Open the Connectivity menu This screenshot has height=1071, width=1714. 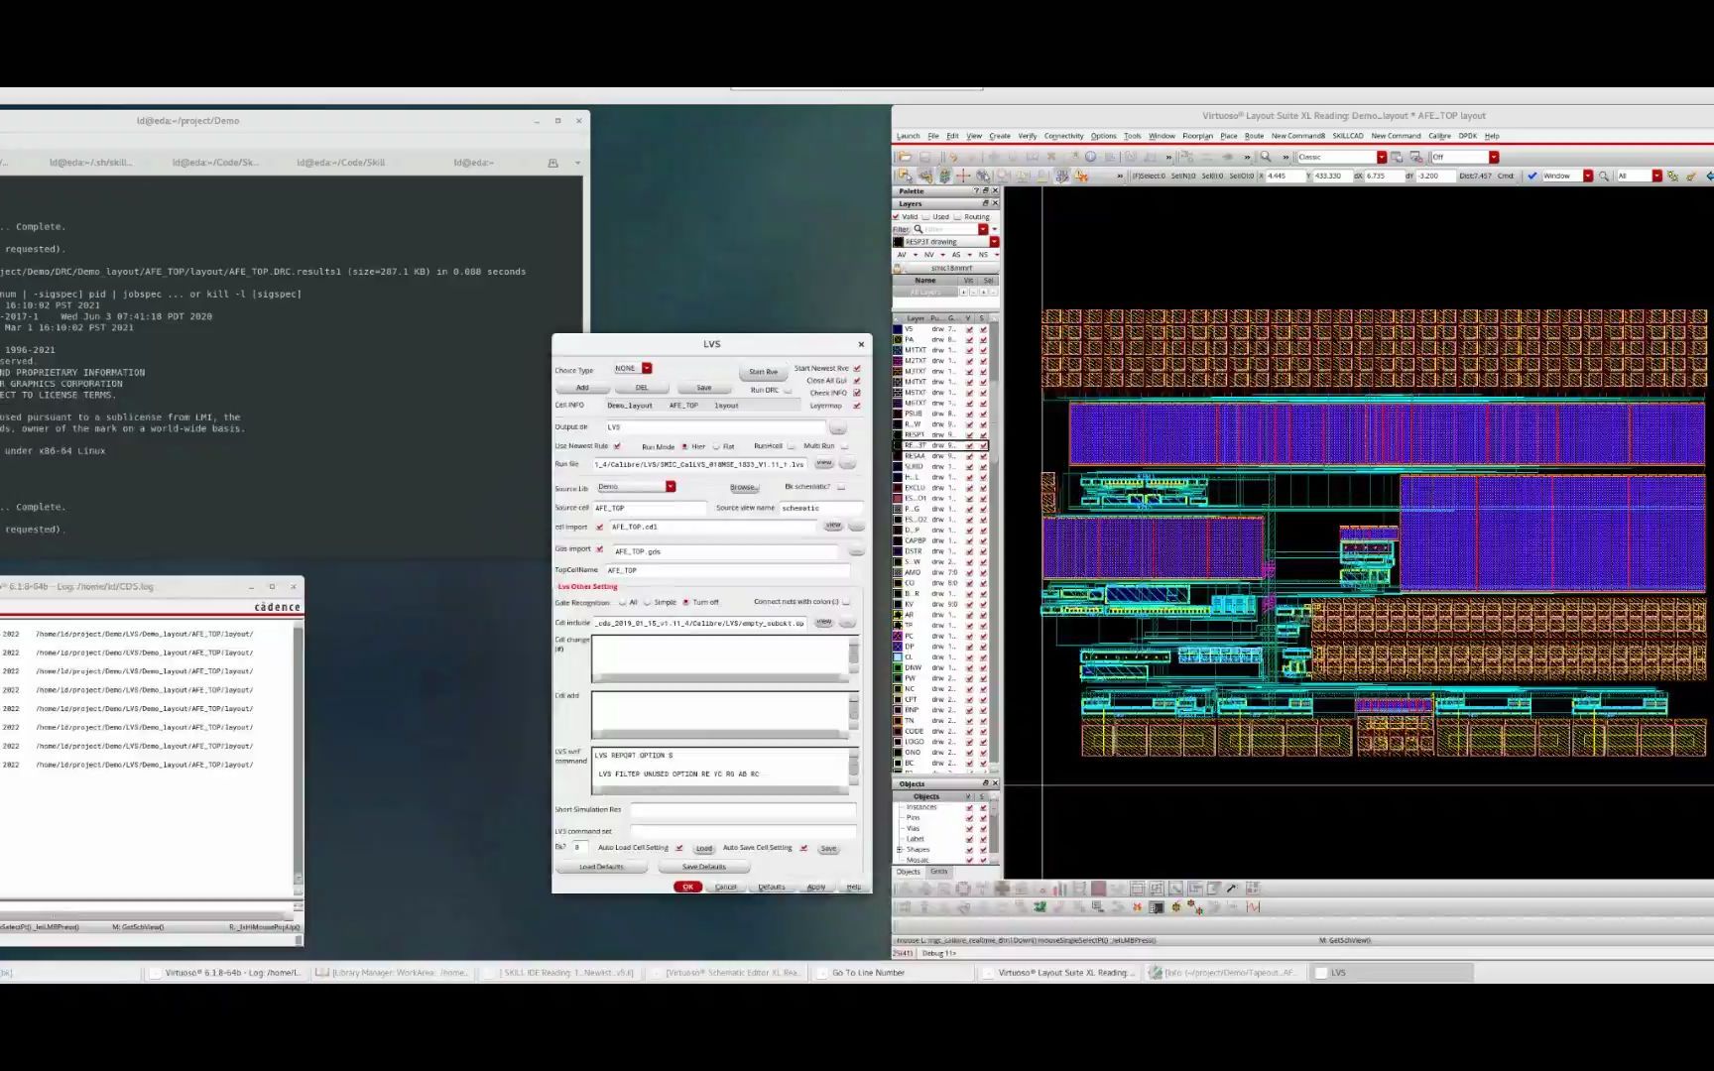point(1063,136)
